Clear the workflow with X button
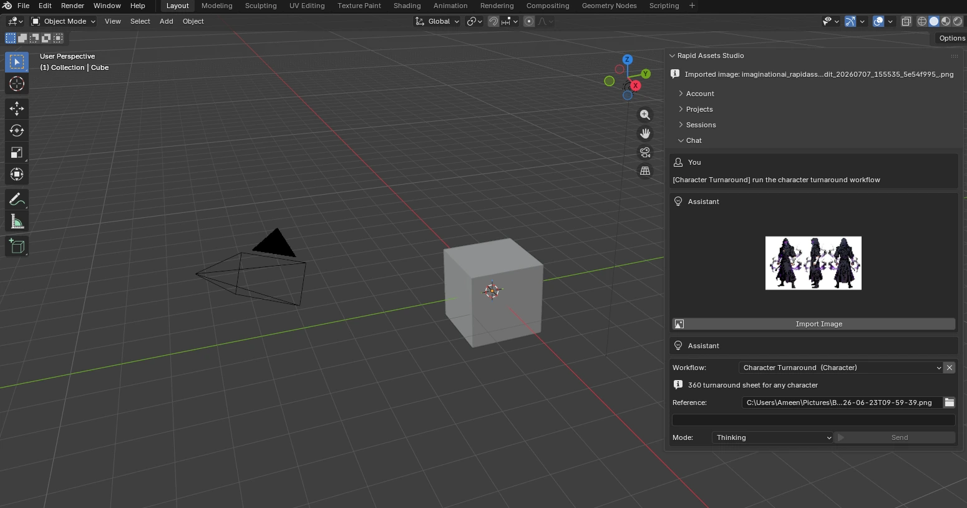 click(x=950, y=368)
